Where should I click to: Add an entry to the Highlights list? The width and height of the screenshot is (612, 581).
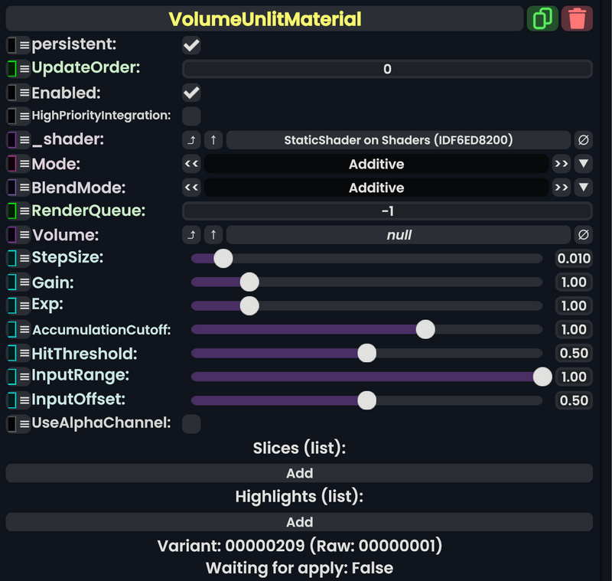coord(299,521)
